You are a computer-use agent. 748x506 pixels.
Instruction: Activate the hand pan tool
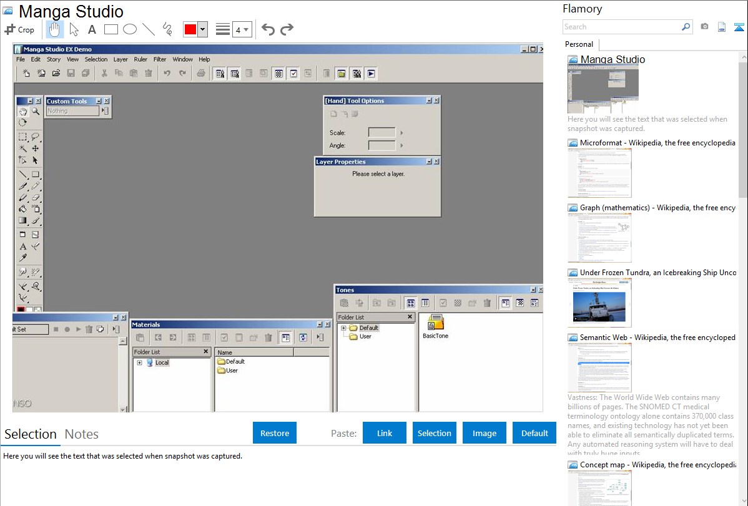click(55, 29)
